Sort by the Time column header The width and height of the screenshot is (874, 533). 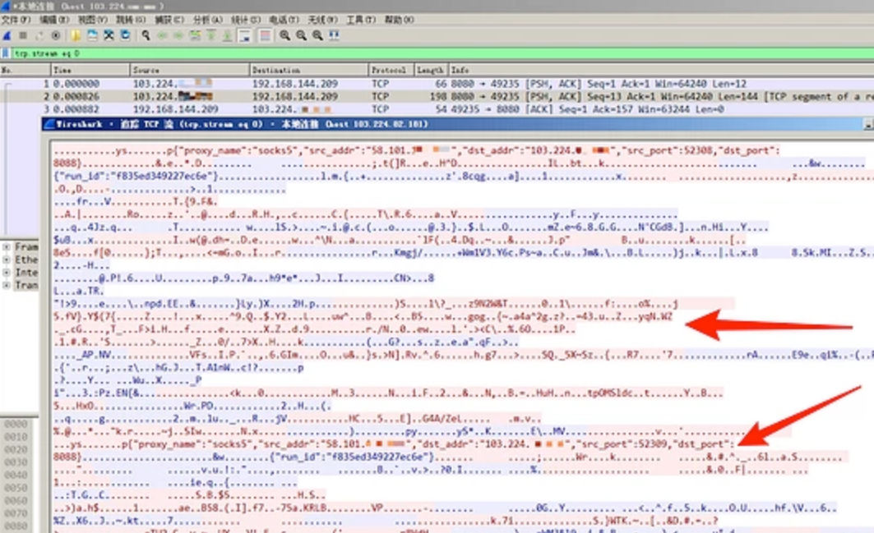[90, 70]
